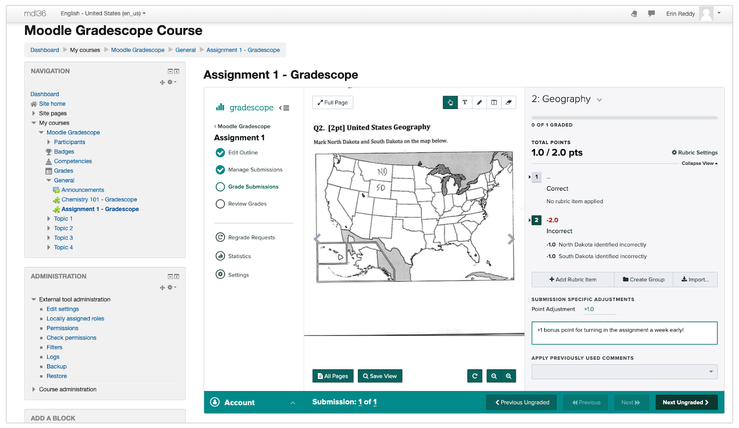This screenshot has height=428, width=739.
Task: Click the Gradescope bar chart logo
Action: [x=220, y=107]
